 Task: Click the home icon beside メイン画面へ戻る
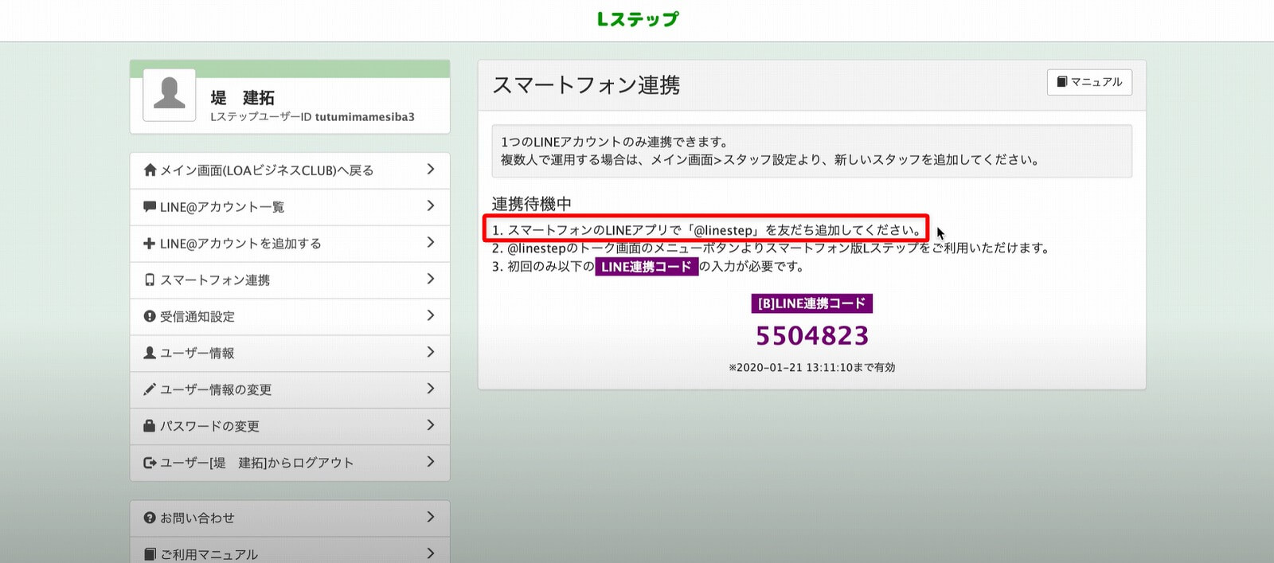pos(150,170)
